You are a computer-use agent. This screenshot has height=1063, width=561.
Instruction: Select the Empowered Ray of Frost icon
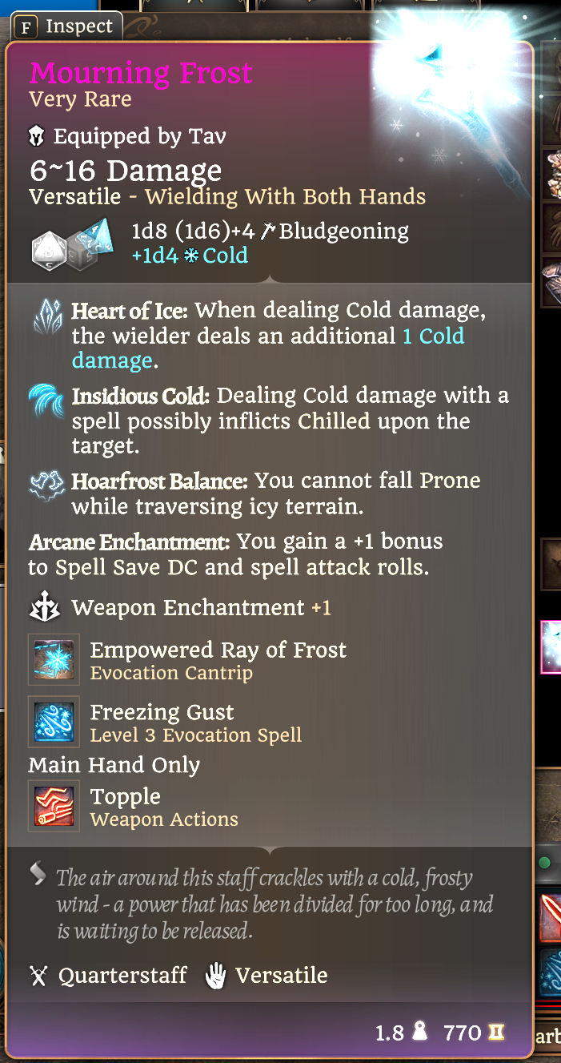click(54, 659)
